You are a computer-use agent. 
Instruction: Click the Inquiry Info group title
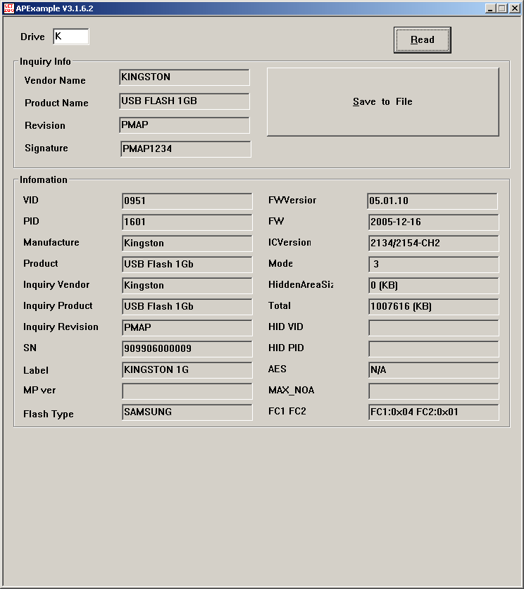[x=45, y=62]
